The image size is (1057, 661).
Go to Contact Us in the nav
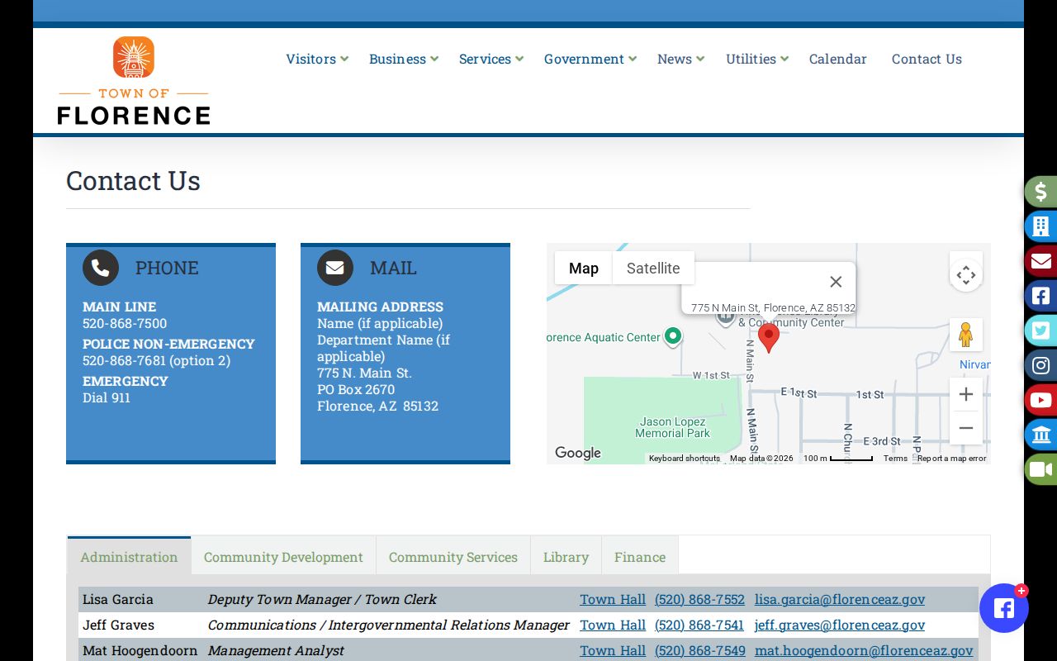(x=927, y=59)
